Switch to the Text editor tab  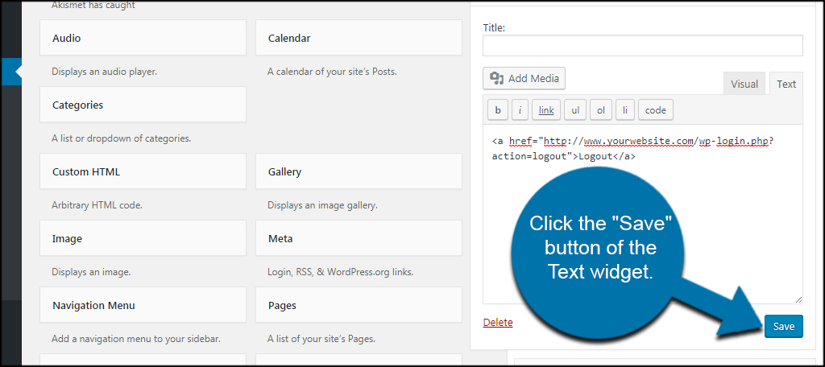[x=786, y=85]
